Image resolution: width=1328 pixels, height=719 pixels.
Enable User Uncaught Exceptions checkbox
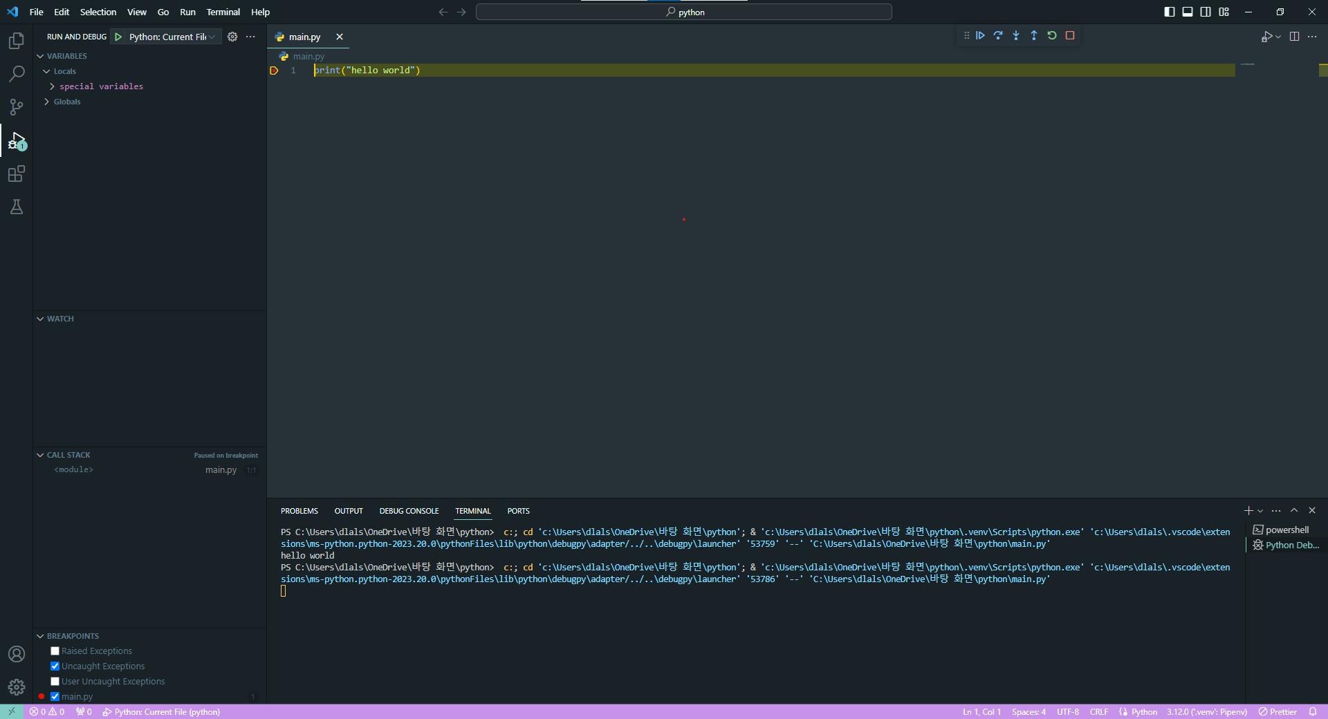click(x=55, y=682)
